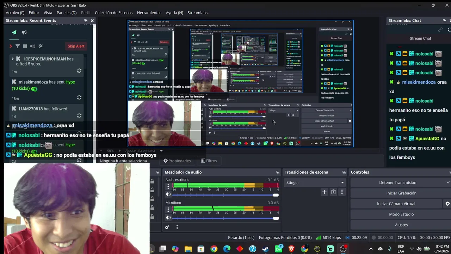Open source Filtros
This screenshot has width=451, height=254.
(x=209, y=161)
